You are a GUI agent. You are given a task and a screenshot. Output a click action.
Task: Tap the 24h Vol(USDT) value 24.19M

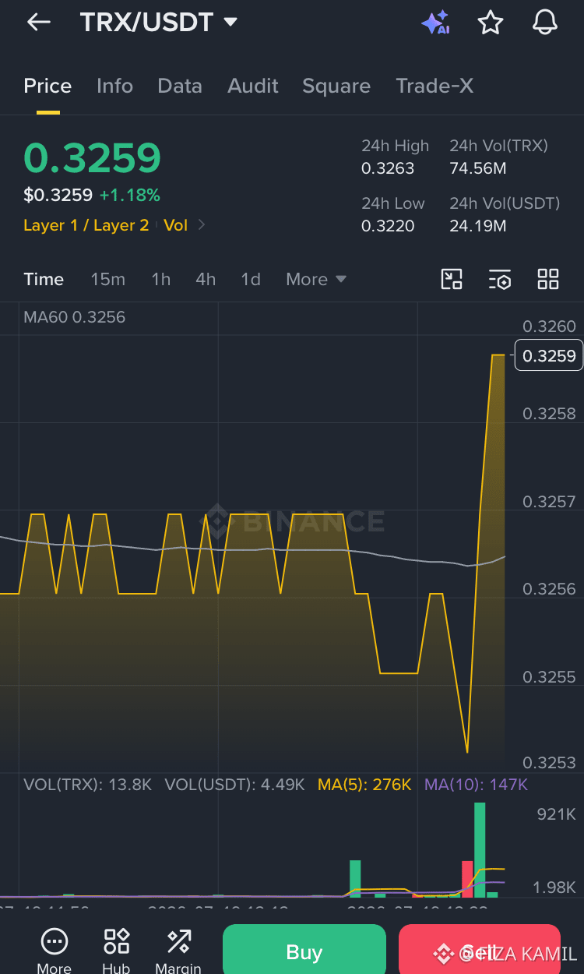click(478, 226)
